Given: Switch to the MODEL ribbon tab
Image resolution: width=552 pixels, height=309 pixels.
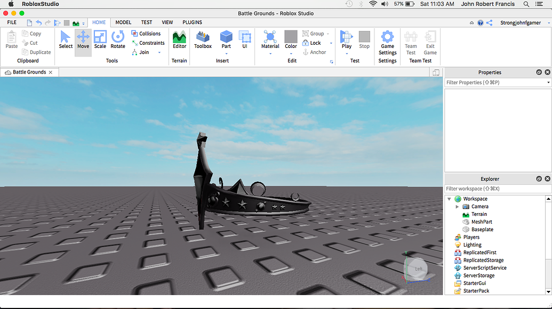Looking at the screenshot, I should 123,22.
